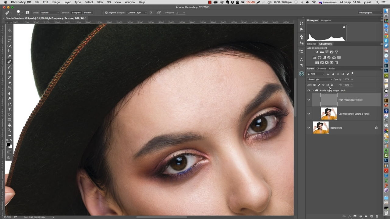The height and width of the screenshot is (219, 390).
Task: Hide the FS via Apply Image group
Action: coord(309,90)
